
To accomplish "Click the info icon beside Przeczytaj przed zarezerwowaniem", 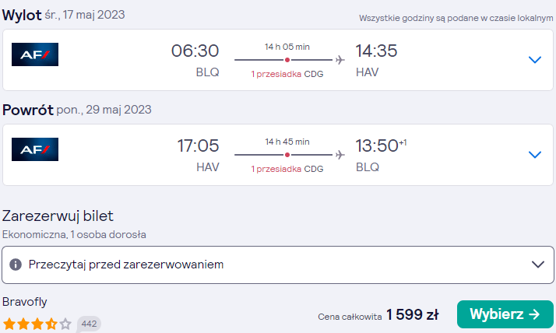I will click(16, 265).
